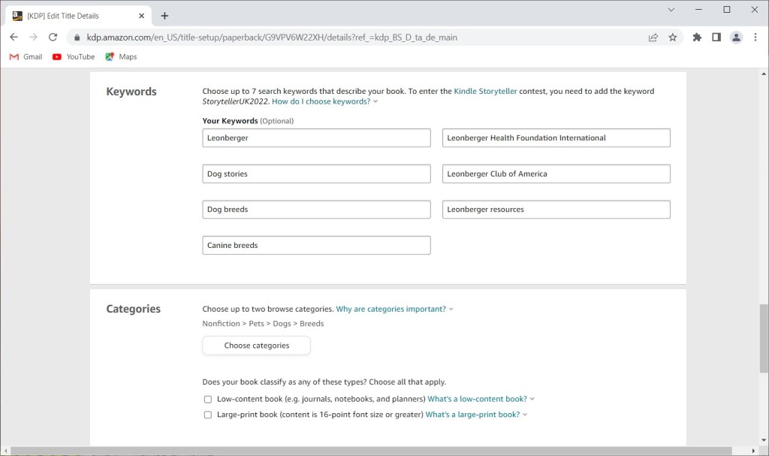Open the Chrome three-dot menu
Image resolution: width=769 pixels, height=456 pixels.
755,37
